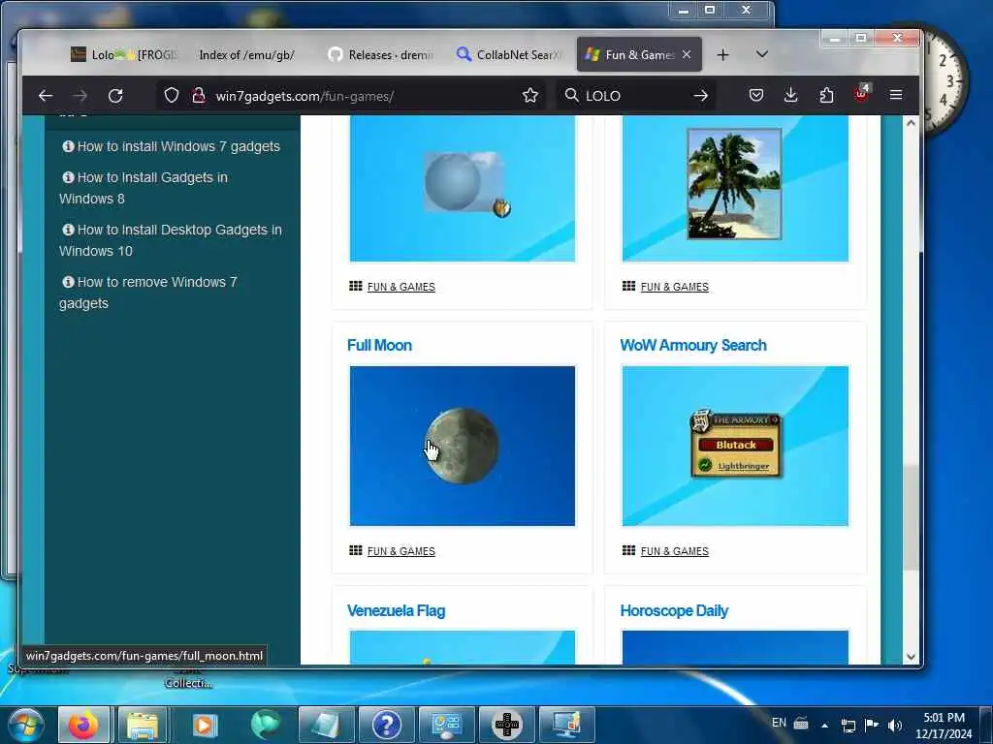Click the volume speaker tray icon
Viewport: 993px width, 744px height.
895,725
